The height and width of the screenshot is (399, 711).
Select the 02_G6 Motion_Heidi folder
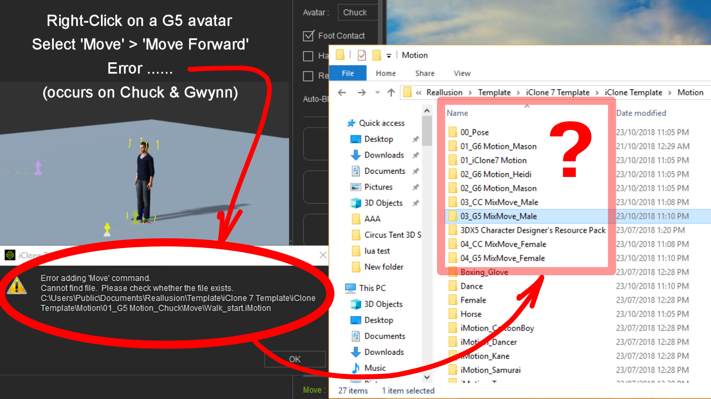(x=495, y=174)
